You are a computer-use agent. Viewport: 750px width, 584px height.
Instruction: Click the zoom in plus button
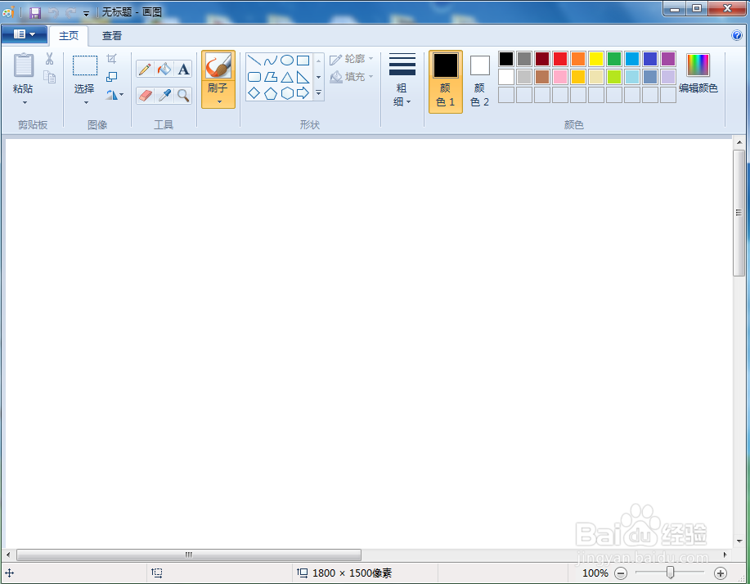pos(721,573)
